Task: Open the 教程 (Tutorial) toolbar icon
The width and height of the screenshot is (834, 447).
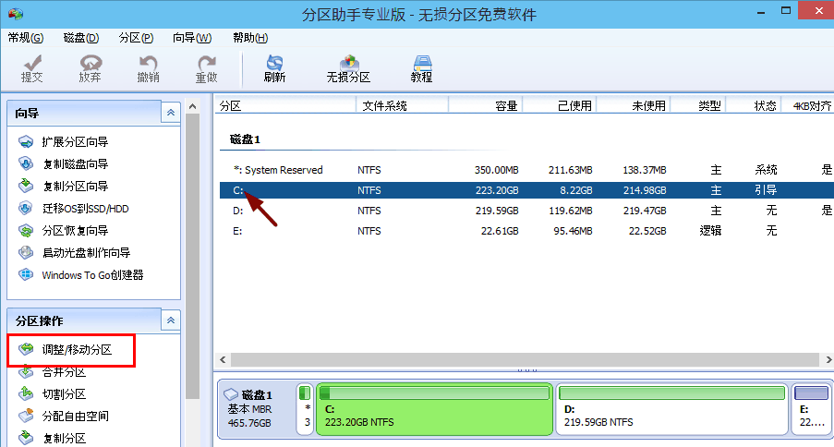Action: (x=422, y=63)
